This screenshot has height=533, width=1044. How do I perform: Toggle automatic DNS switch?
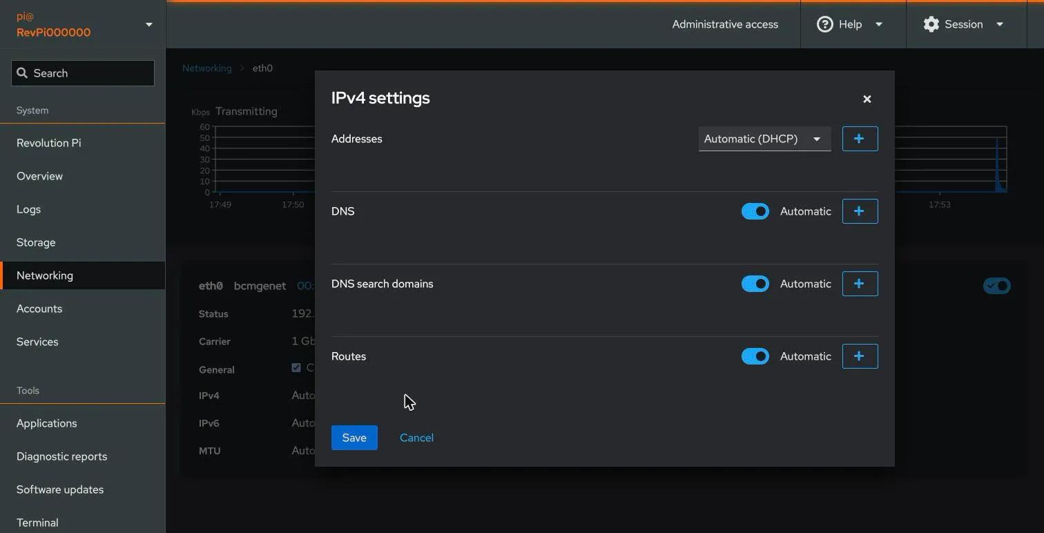[755, 211]
